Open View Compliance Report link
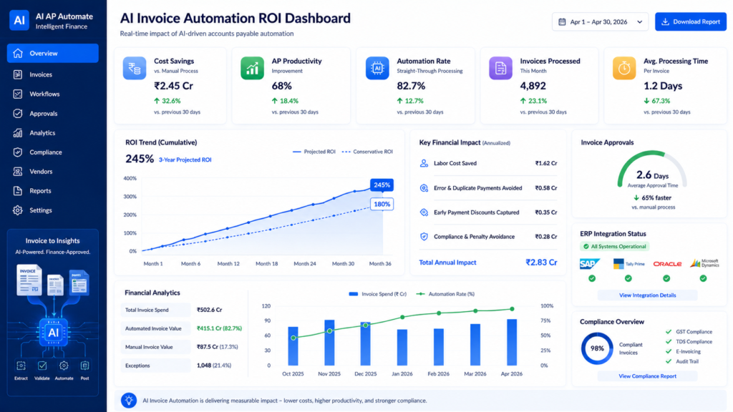 [647, 376]
